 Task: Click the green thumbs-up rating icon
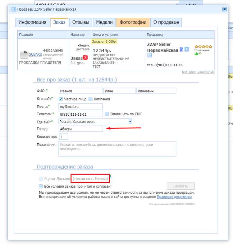pyautogui.click(x=196, y=54)
